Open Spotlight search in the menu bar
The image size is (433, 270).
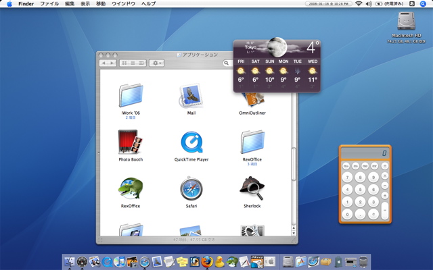pyautogui.click(x=423, y=3)
